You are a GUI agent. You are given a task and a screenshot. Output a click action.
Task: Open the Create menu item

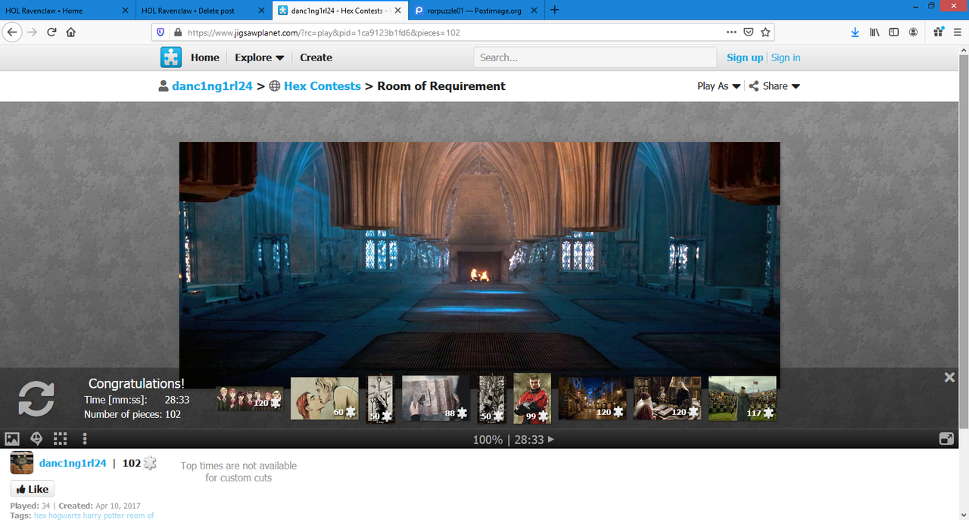[316, 57]
